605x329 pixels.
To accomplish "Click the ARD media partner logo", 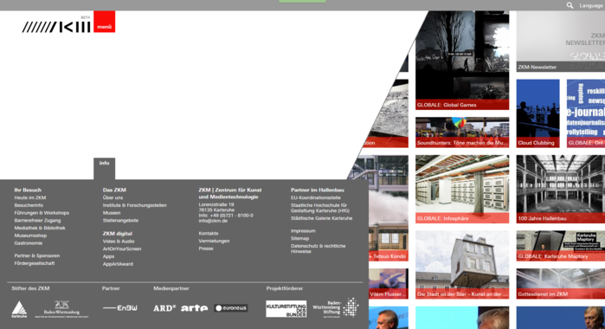I will tap(164, 308).
